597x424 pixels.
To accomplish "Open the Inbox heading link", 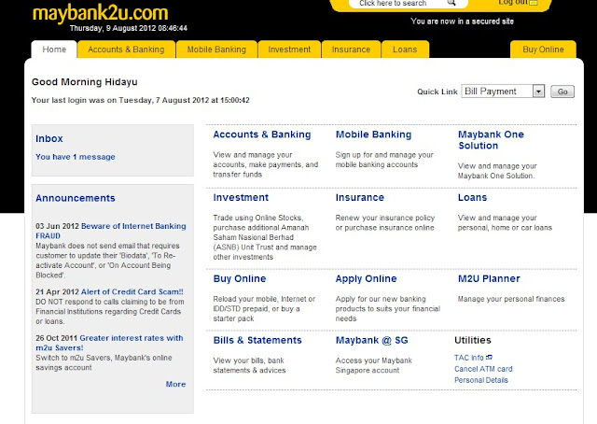I will 49,139.
